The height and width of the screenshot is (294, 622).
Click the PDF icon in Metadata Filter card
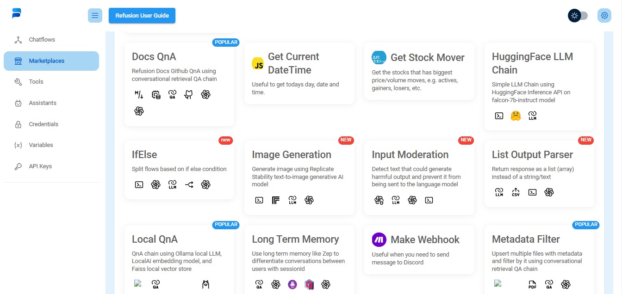point(532,284)
